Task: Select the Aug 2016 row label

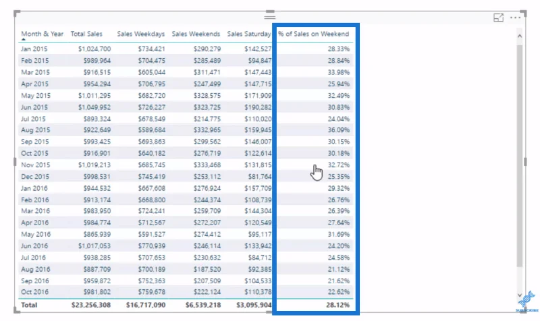Action: point(36,269)
